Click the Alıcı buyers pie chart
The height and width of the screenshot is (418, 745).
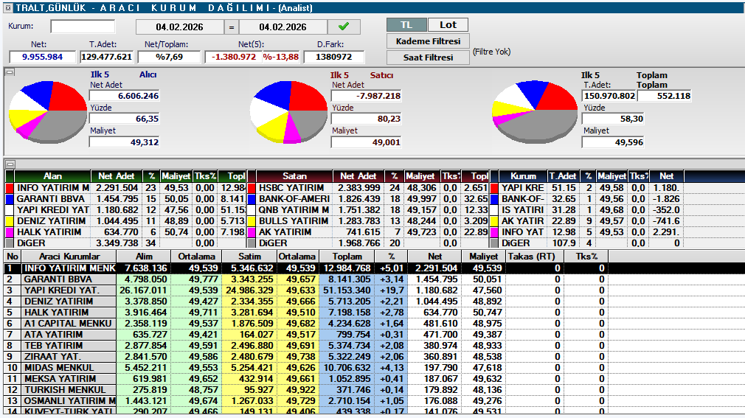pyautogui.click(x=48, y=111)
